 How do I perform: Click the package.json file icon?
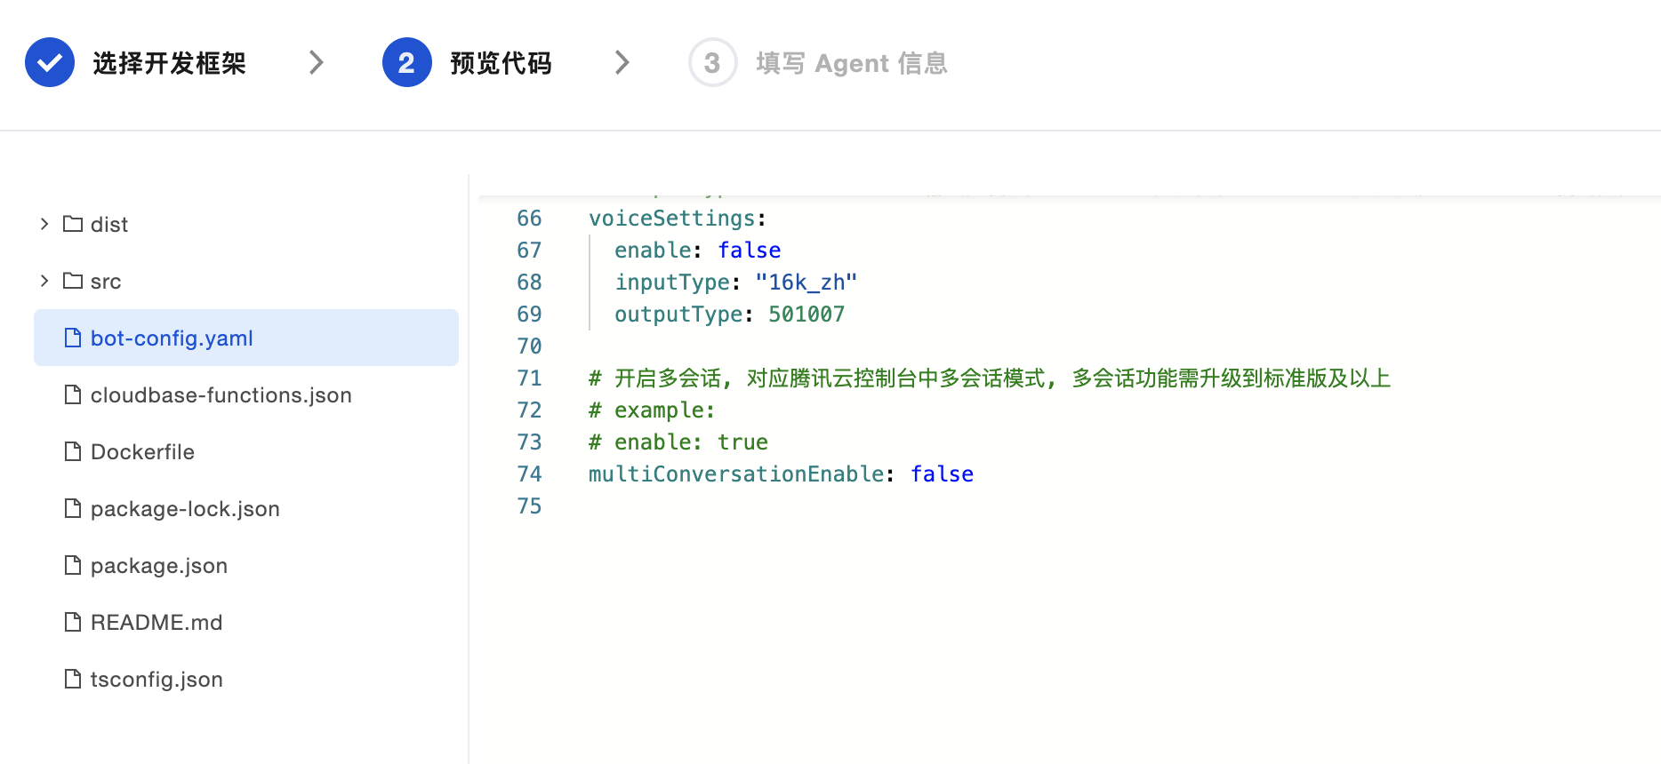(x=73, y=565)
